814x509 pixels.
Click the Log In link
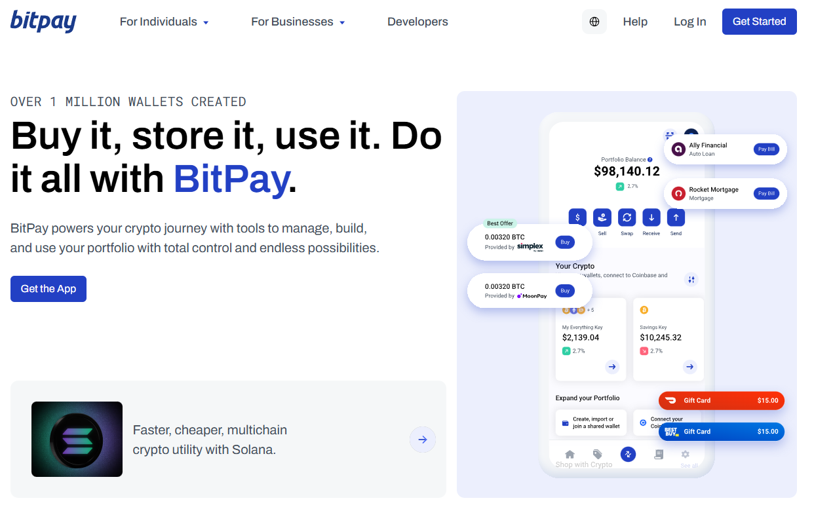[x=689, y=22]
